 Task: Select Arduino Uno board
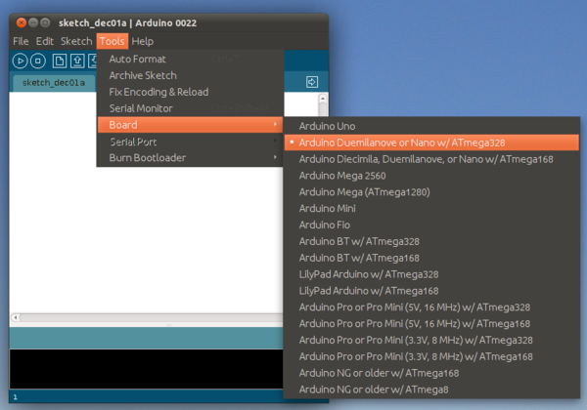(431, 126)
